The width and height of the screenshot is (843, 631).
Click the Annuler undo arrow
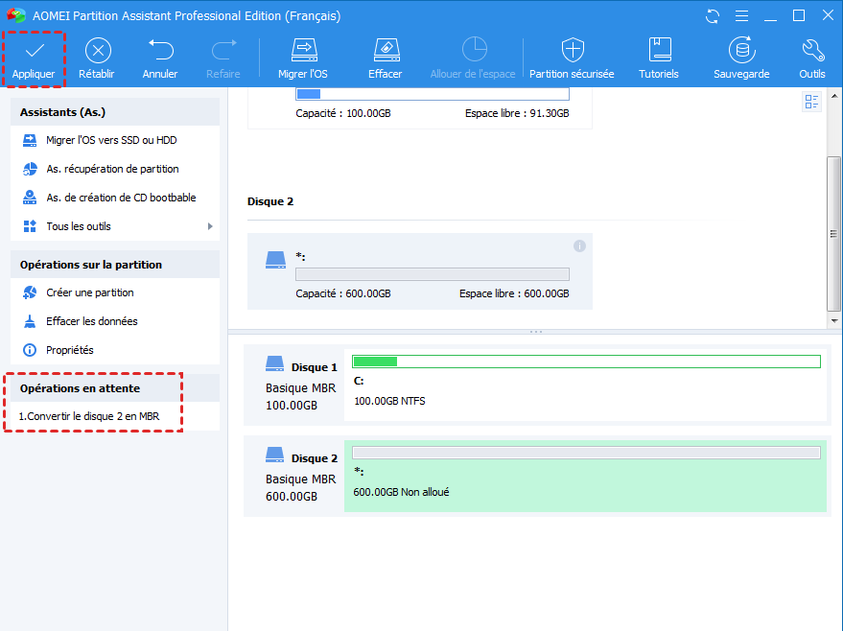point(160,51)
